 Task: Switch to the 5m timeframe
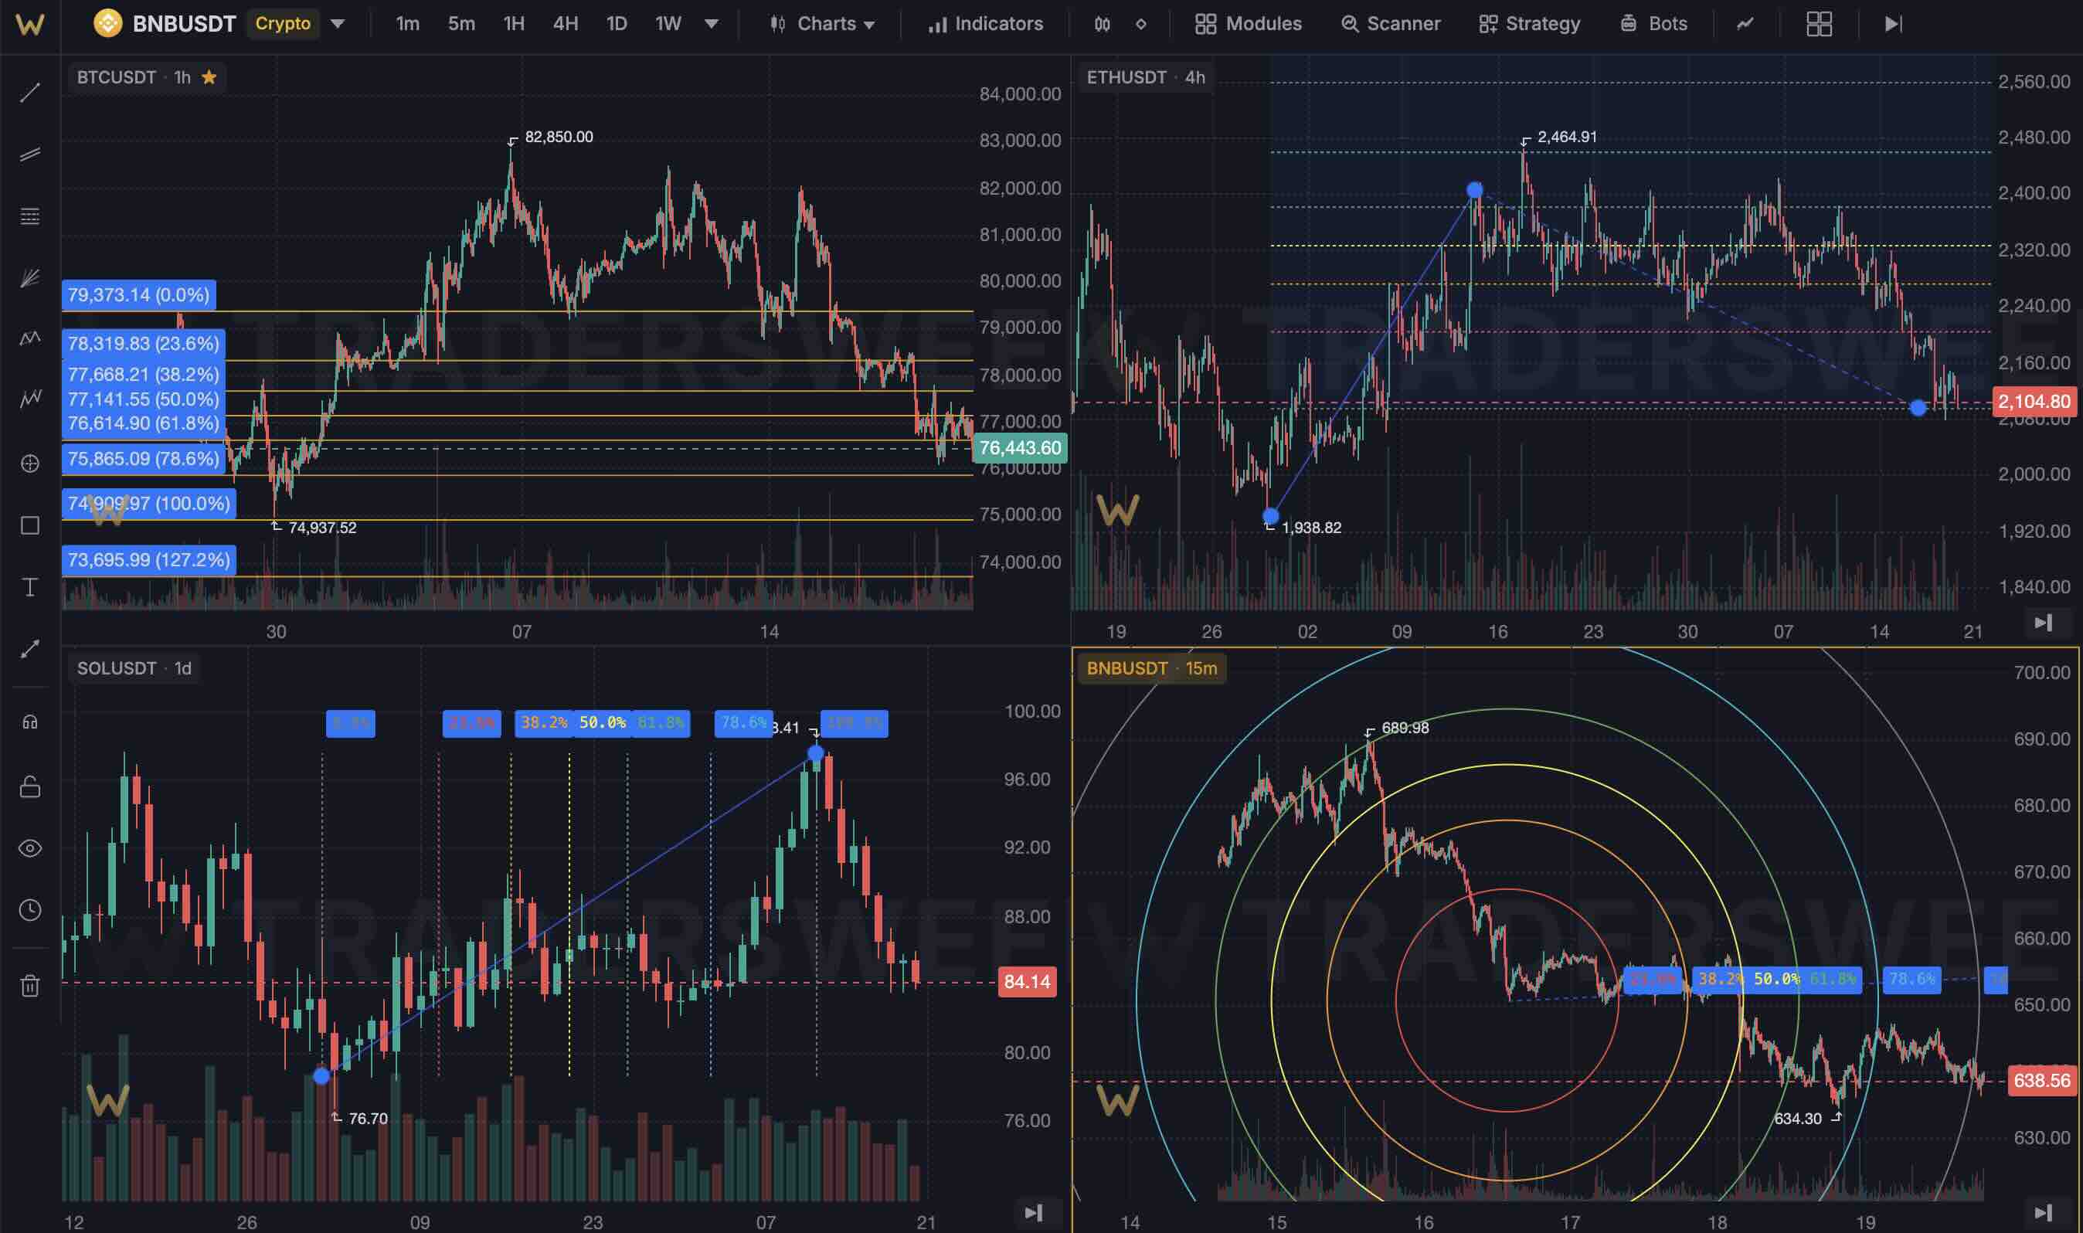461,24
